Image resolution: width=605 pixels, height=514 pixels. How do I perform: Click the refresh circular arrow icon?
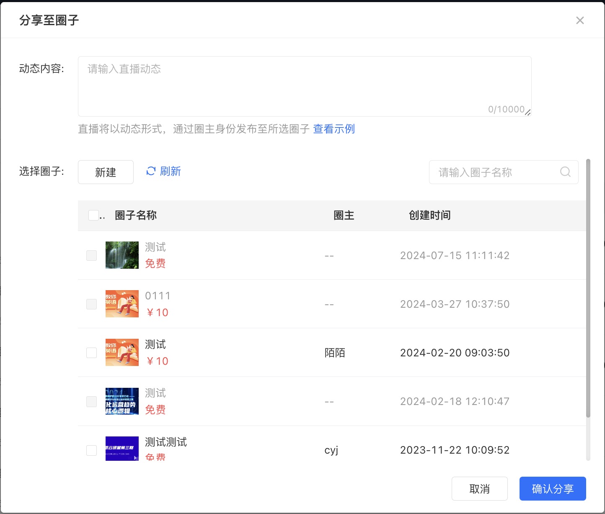point(151,171)
